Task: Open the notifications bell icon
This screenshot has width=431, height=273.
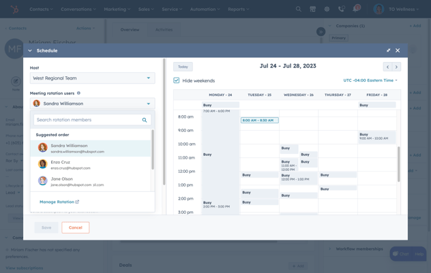Action: (356, 10)
